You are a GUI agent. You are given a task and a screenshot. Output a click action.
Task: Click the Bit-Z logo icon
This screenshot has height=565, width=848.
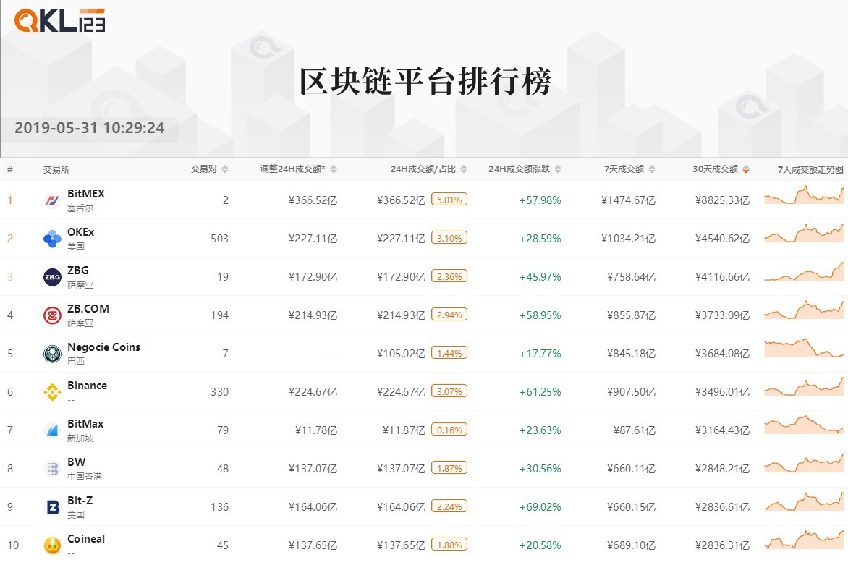point(52,508)
